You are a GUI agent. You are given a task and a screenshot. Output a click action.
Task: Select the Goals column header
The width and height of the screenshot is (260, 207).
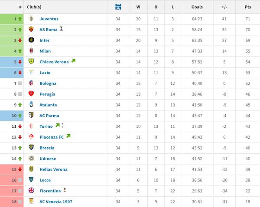pyautogui.click(x=197, y=7)
